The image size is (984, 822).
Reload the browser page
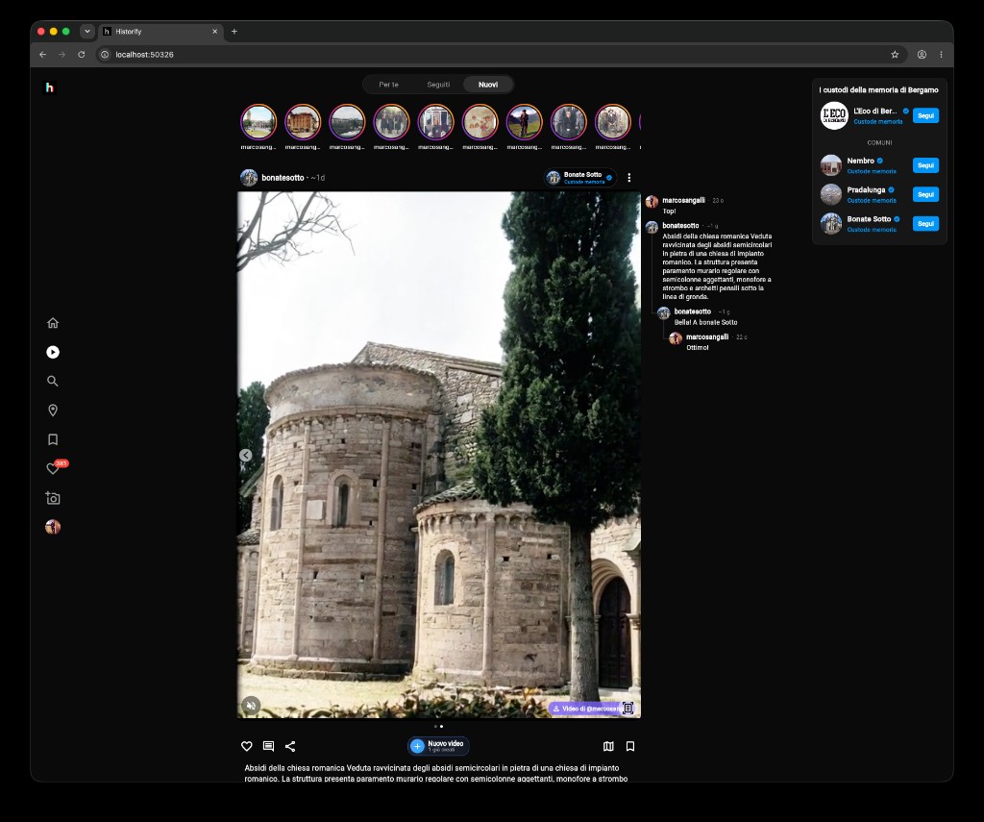[81, 55]
